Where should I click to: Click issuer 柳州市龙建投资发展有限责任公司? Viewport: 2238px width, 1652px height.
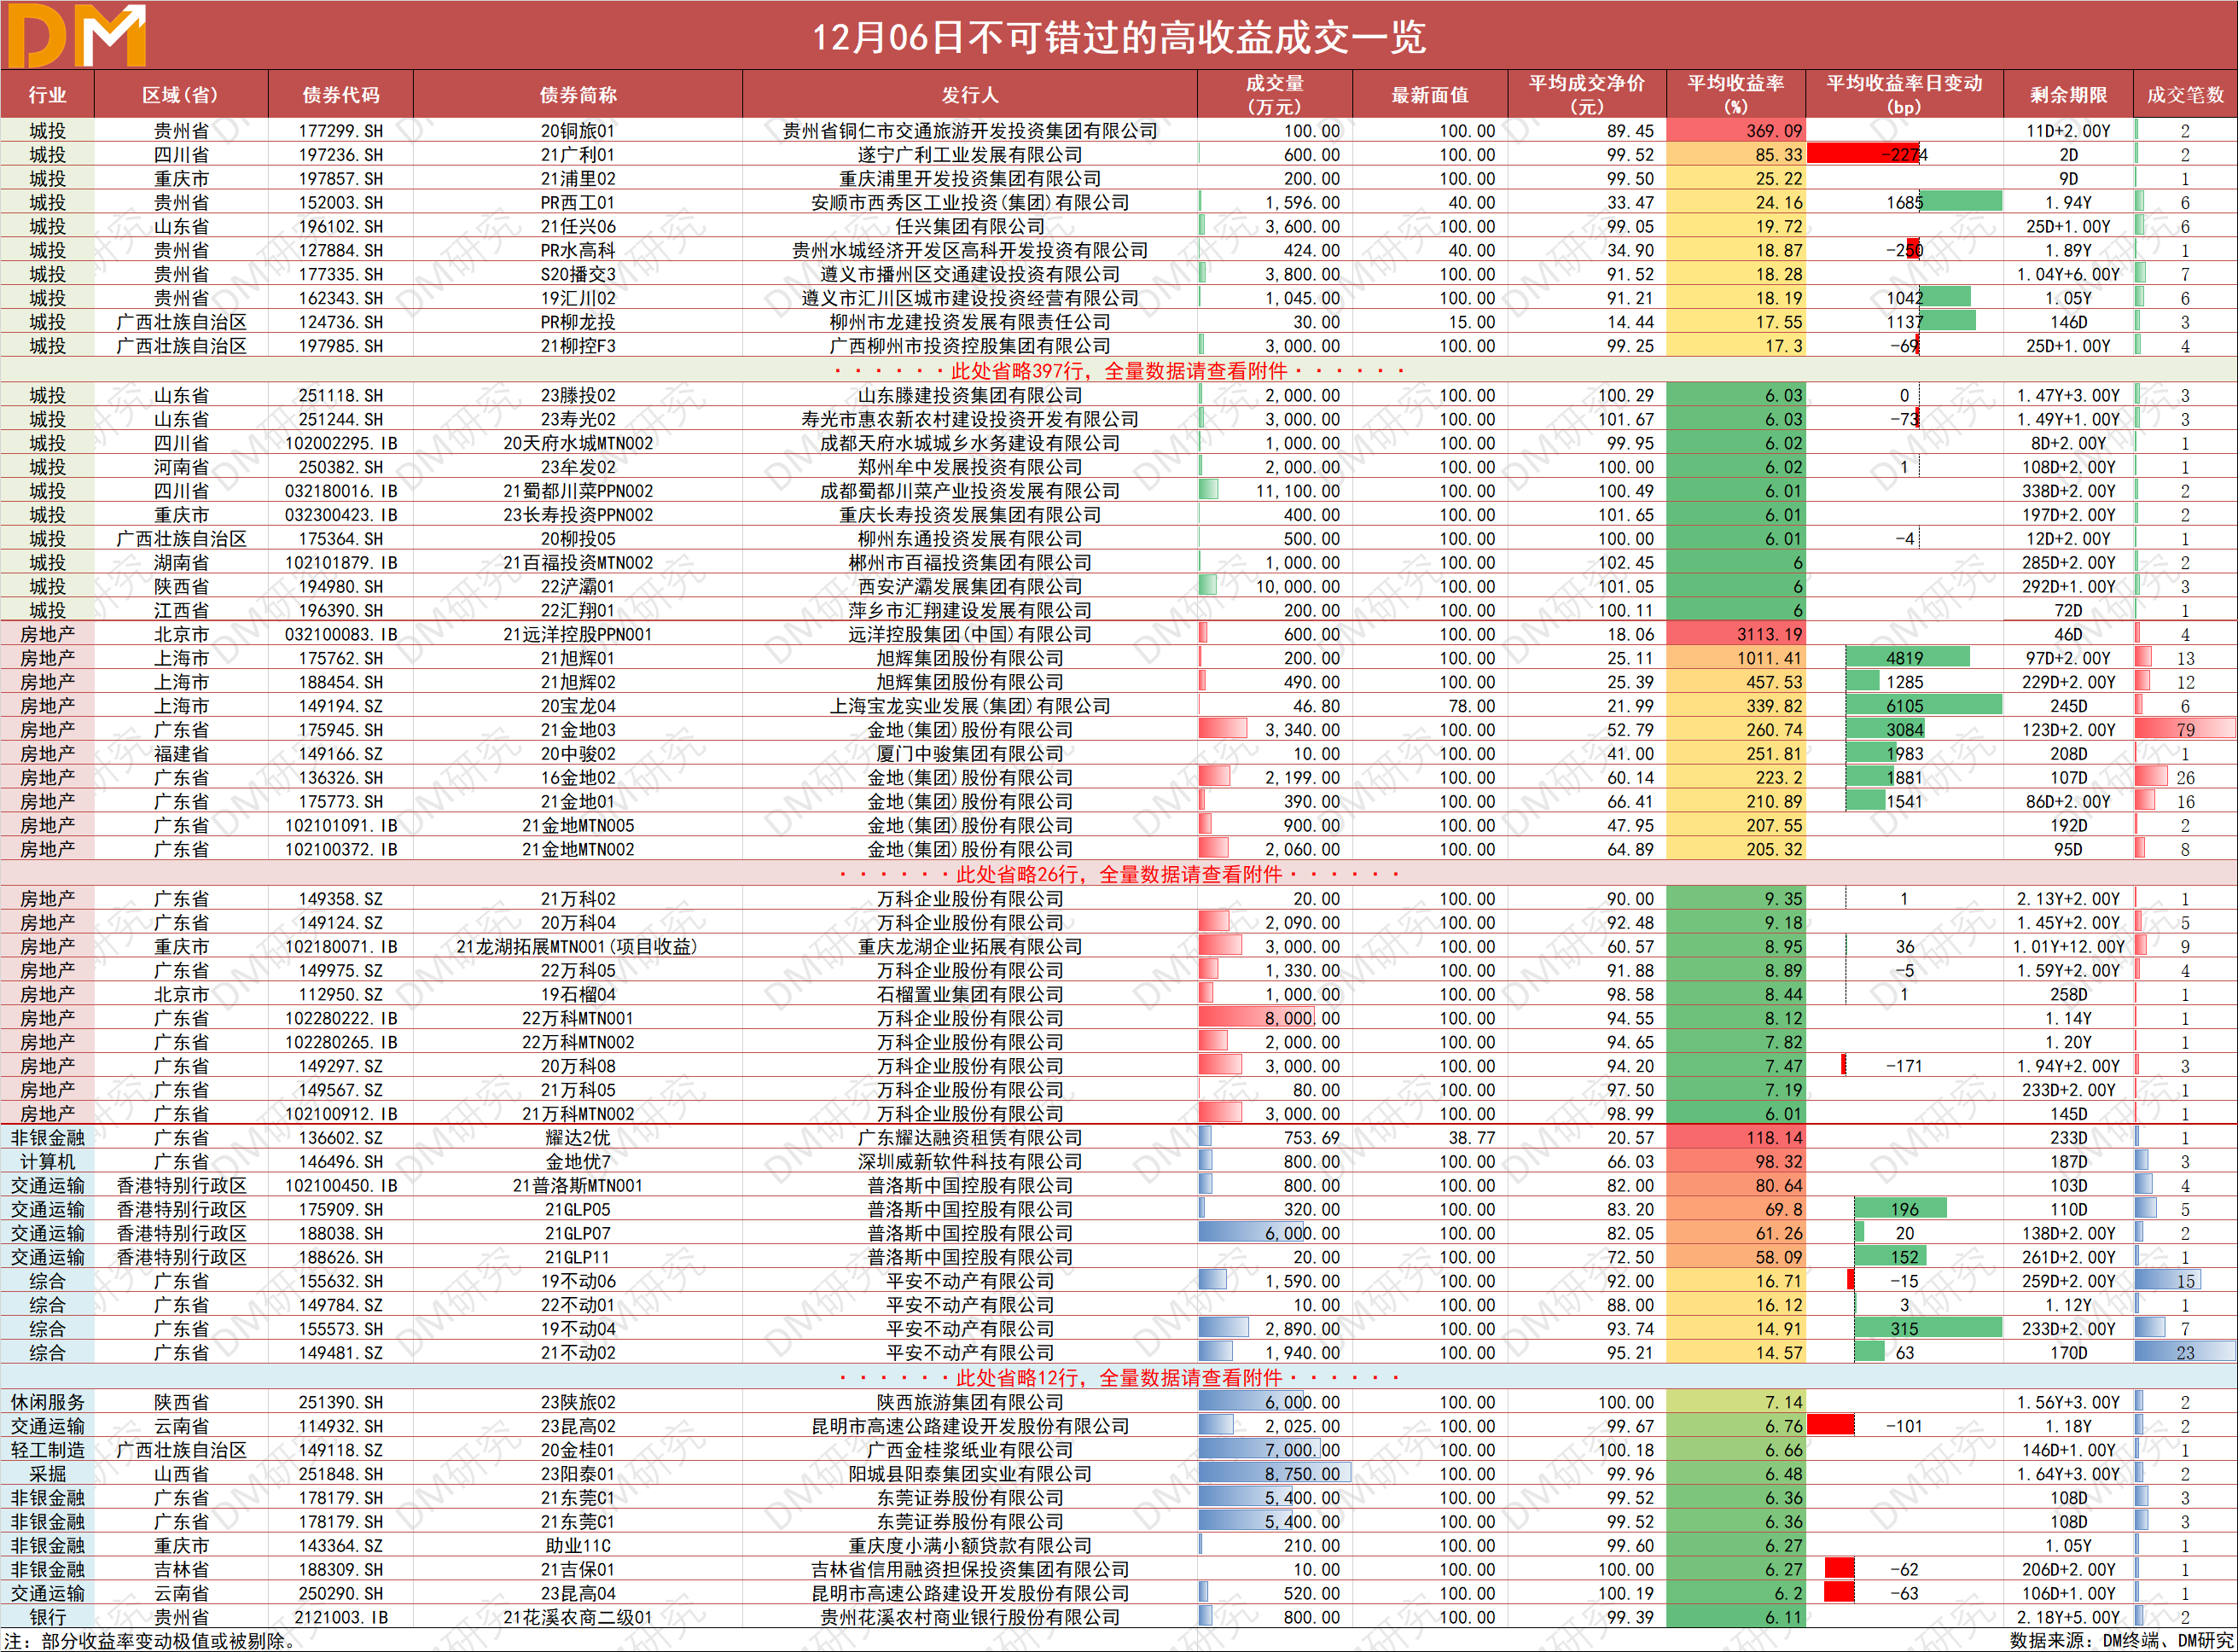click(970, 323)
